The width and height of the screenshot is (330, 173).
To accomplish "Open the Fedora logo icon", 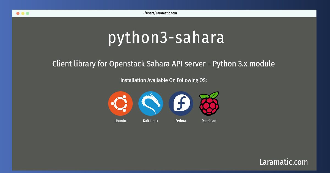I will 181,104.
